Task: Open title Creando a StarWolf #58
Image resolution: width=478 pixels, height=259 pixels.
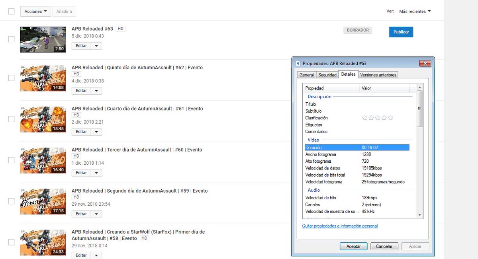Action: tap(138, 235)
